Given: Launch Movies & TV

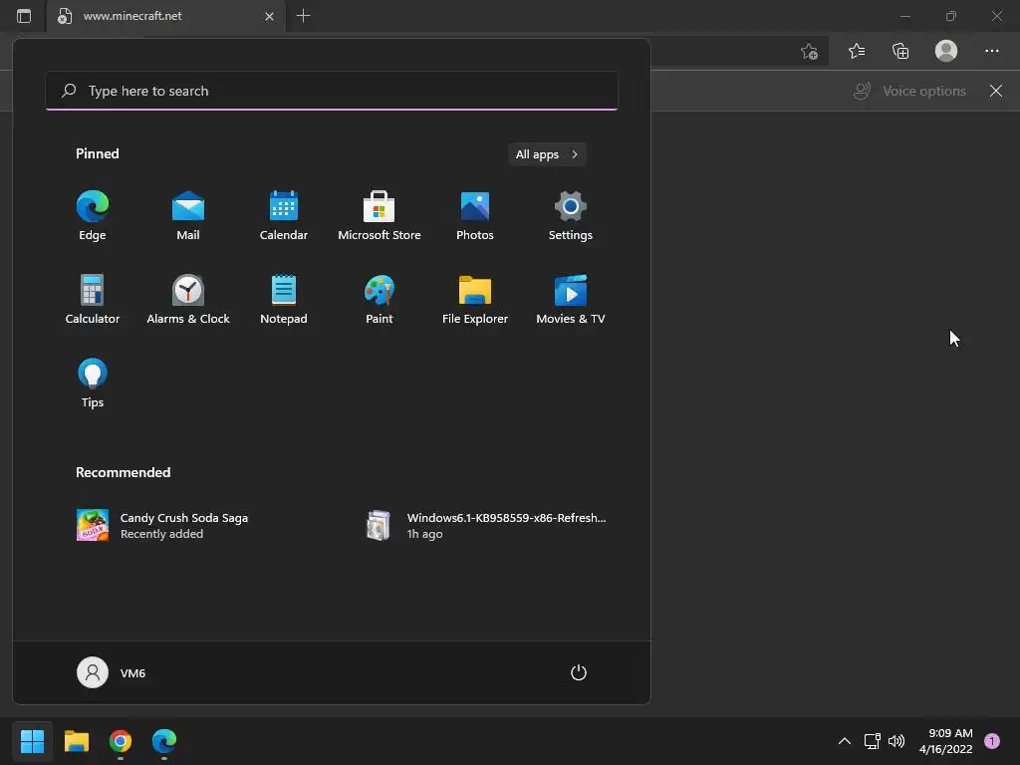Looking at the screenshot, I should point(571,300).
